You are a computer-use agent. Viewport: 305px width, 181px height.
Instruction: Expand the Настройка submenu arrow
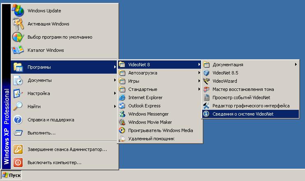click(x=115, y=93)
